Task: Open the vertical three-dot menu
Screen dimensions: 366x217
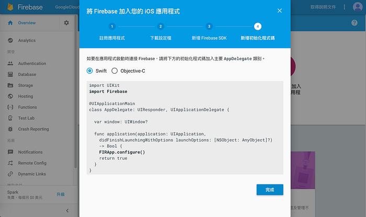Action: click(x=344, y=7)
